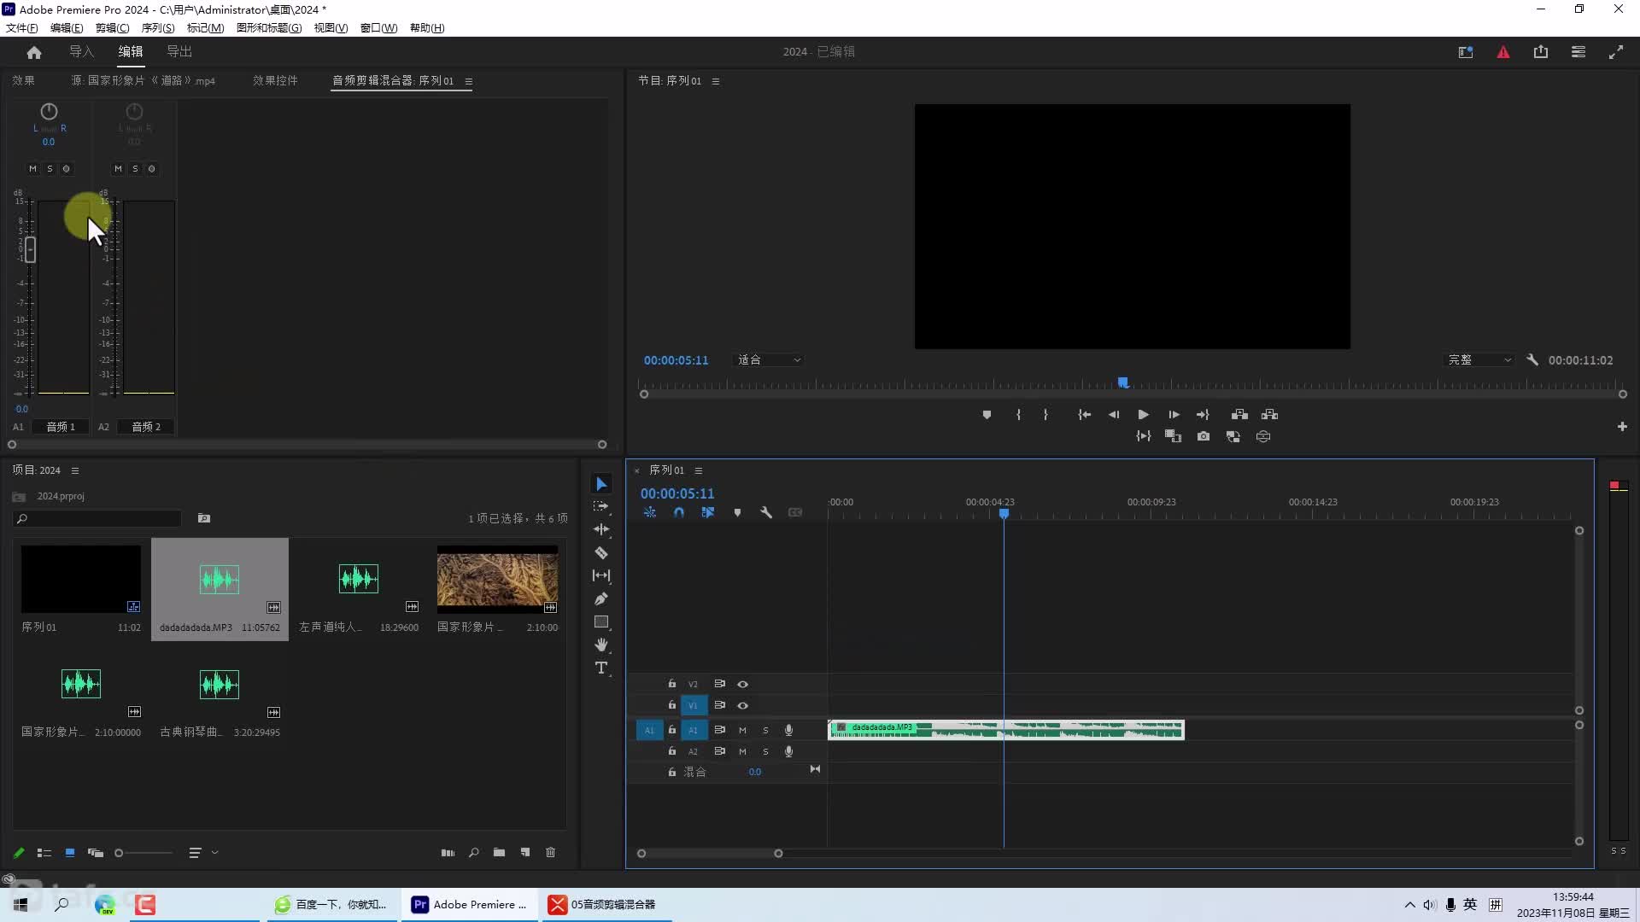This screenshot has width=1640, height=922.
Task: Select the Slip tool
Action: click(x=601, y=575)
